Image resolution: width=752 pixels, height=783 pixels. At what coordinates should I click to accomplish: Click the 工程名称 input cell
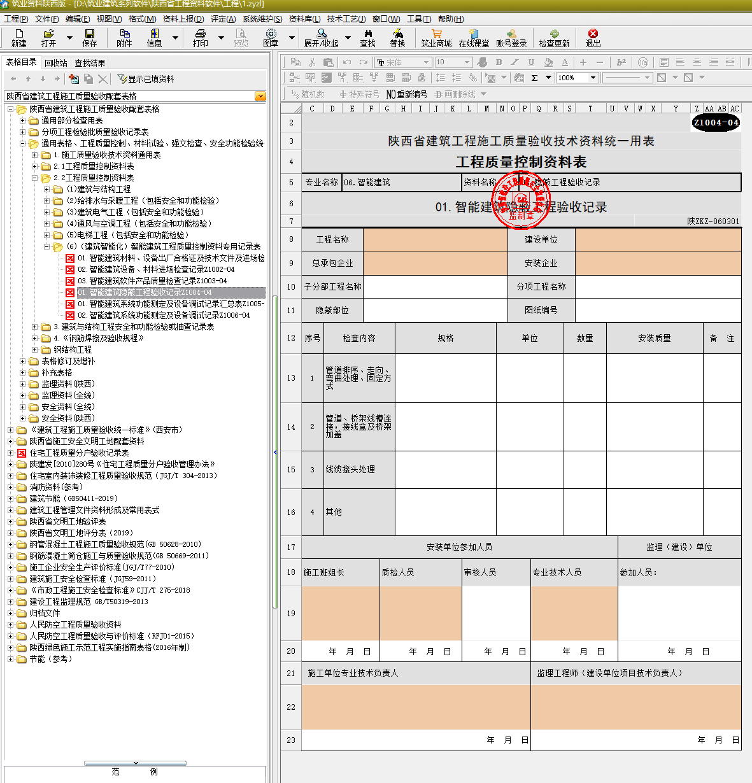point(435,239)
